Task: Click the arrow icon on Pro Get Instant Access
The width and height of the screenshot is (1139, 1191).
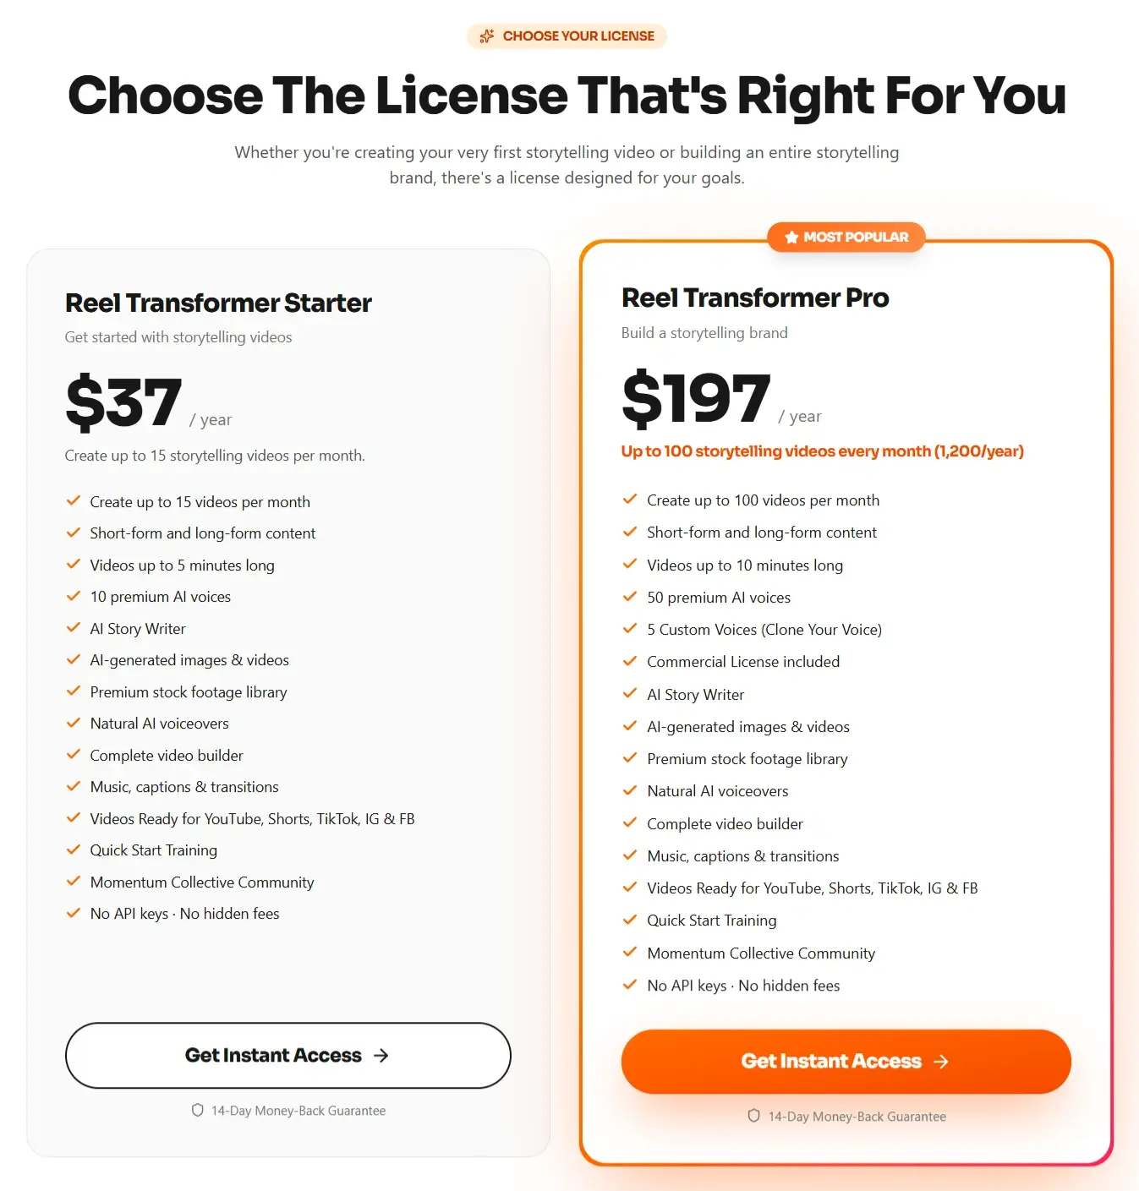Action: point(941,1062)
